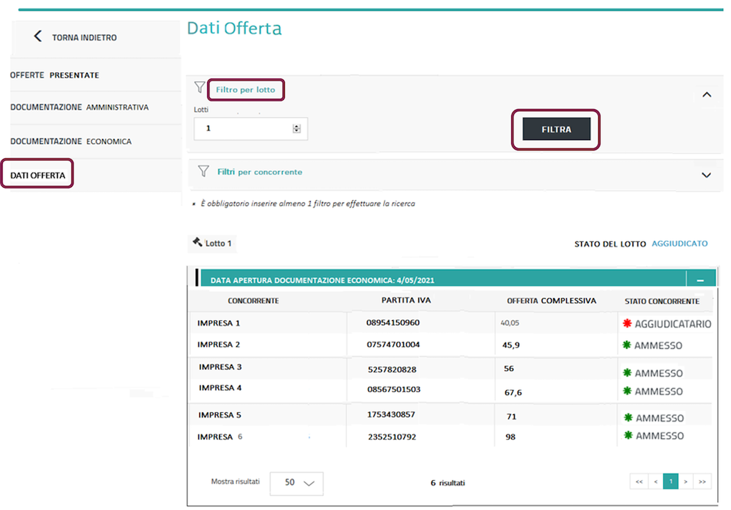
Task: Click the back arrow beside Torna Indietro
Action: [38, 36]
